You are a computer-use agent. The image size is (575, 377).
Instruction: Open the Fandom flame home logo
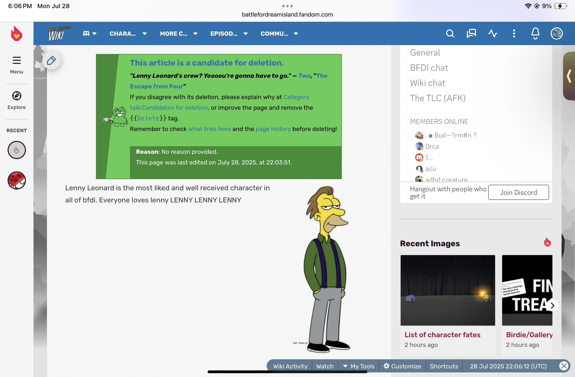(17, 33)
